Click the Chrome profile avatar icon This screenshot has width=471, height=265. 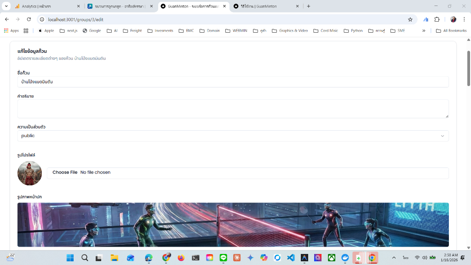click(x=453, y=19)
